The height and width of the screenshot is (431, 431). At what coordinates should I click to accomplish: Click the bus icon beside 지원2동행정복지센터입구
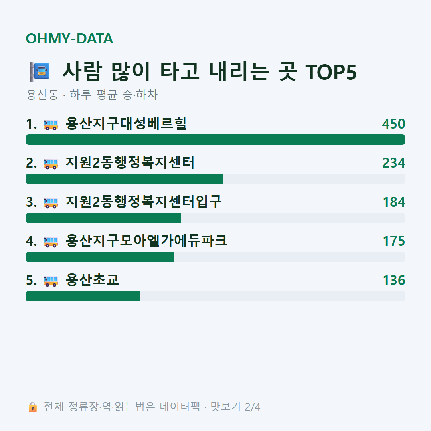point(51,203)
